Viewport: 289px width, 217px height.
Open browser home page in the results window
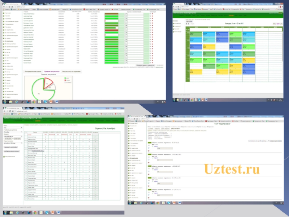pyautogui.click(x=12, y=7)
